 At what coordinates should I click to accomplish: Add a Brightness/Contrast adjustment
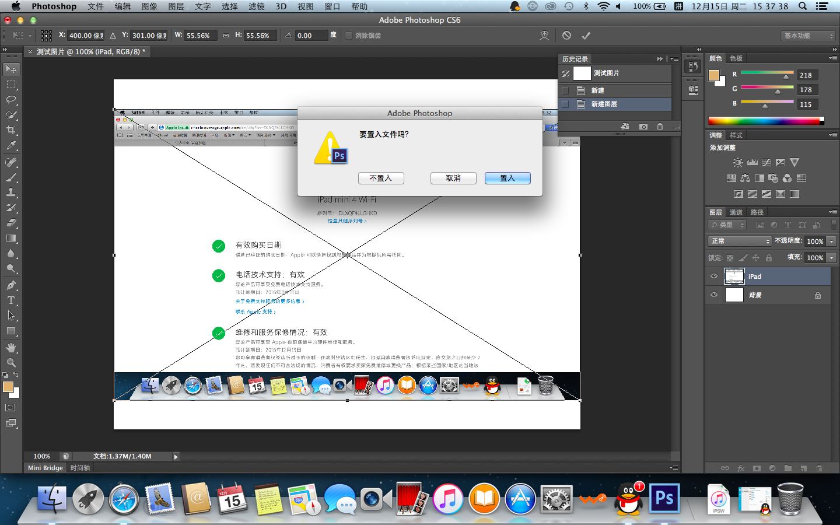point(738,163)
